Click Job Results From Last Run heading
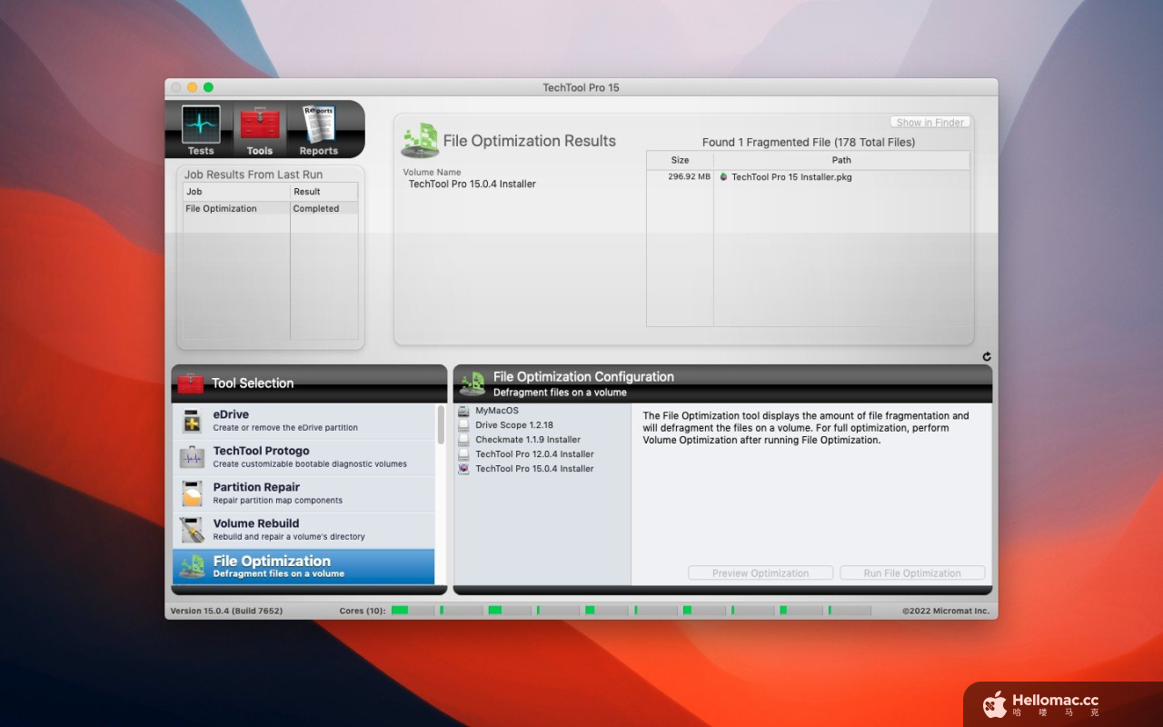Viewport: 1163px width, 727px height. (x=253, y=174)
